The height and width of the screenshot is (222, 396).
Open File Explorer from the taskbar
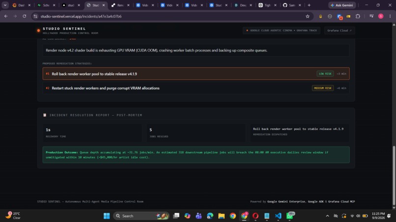221,216
